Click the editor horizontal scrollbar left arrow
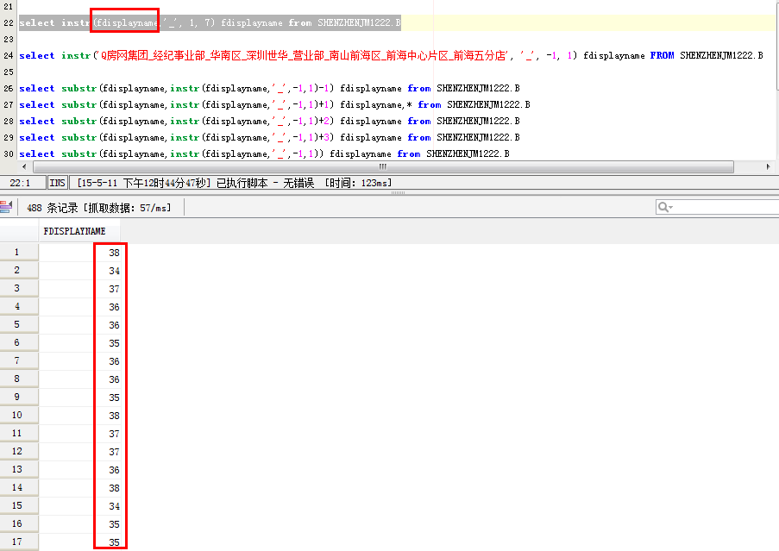The height and width of the screenshot is (551, 779). [x=24, y=166]
